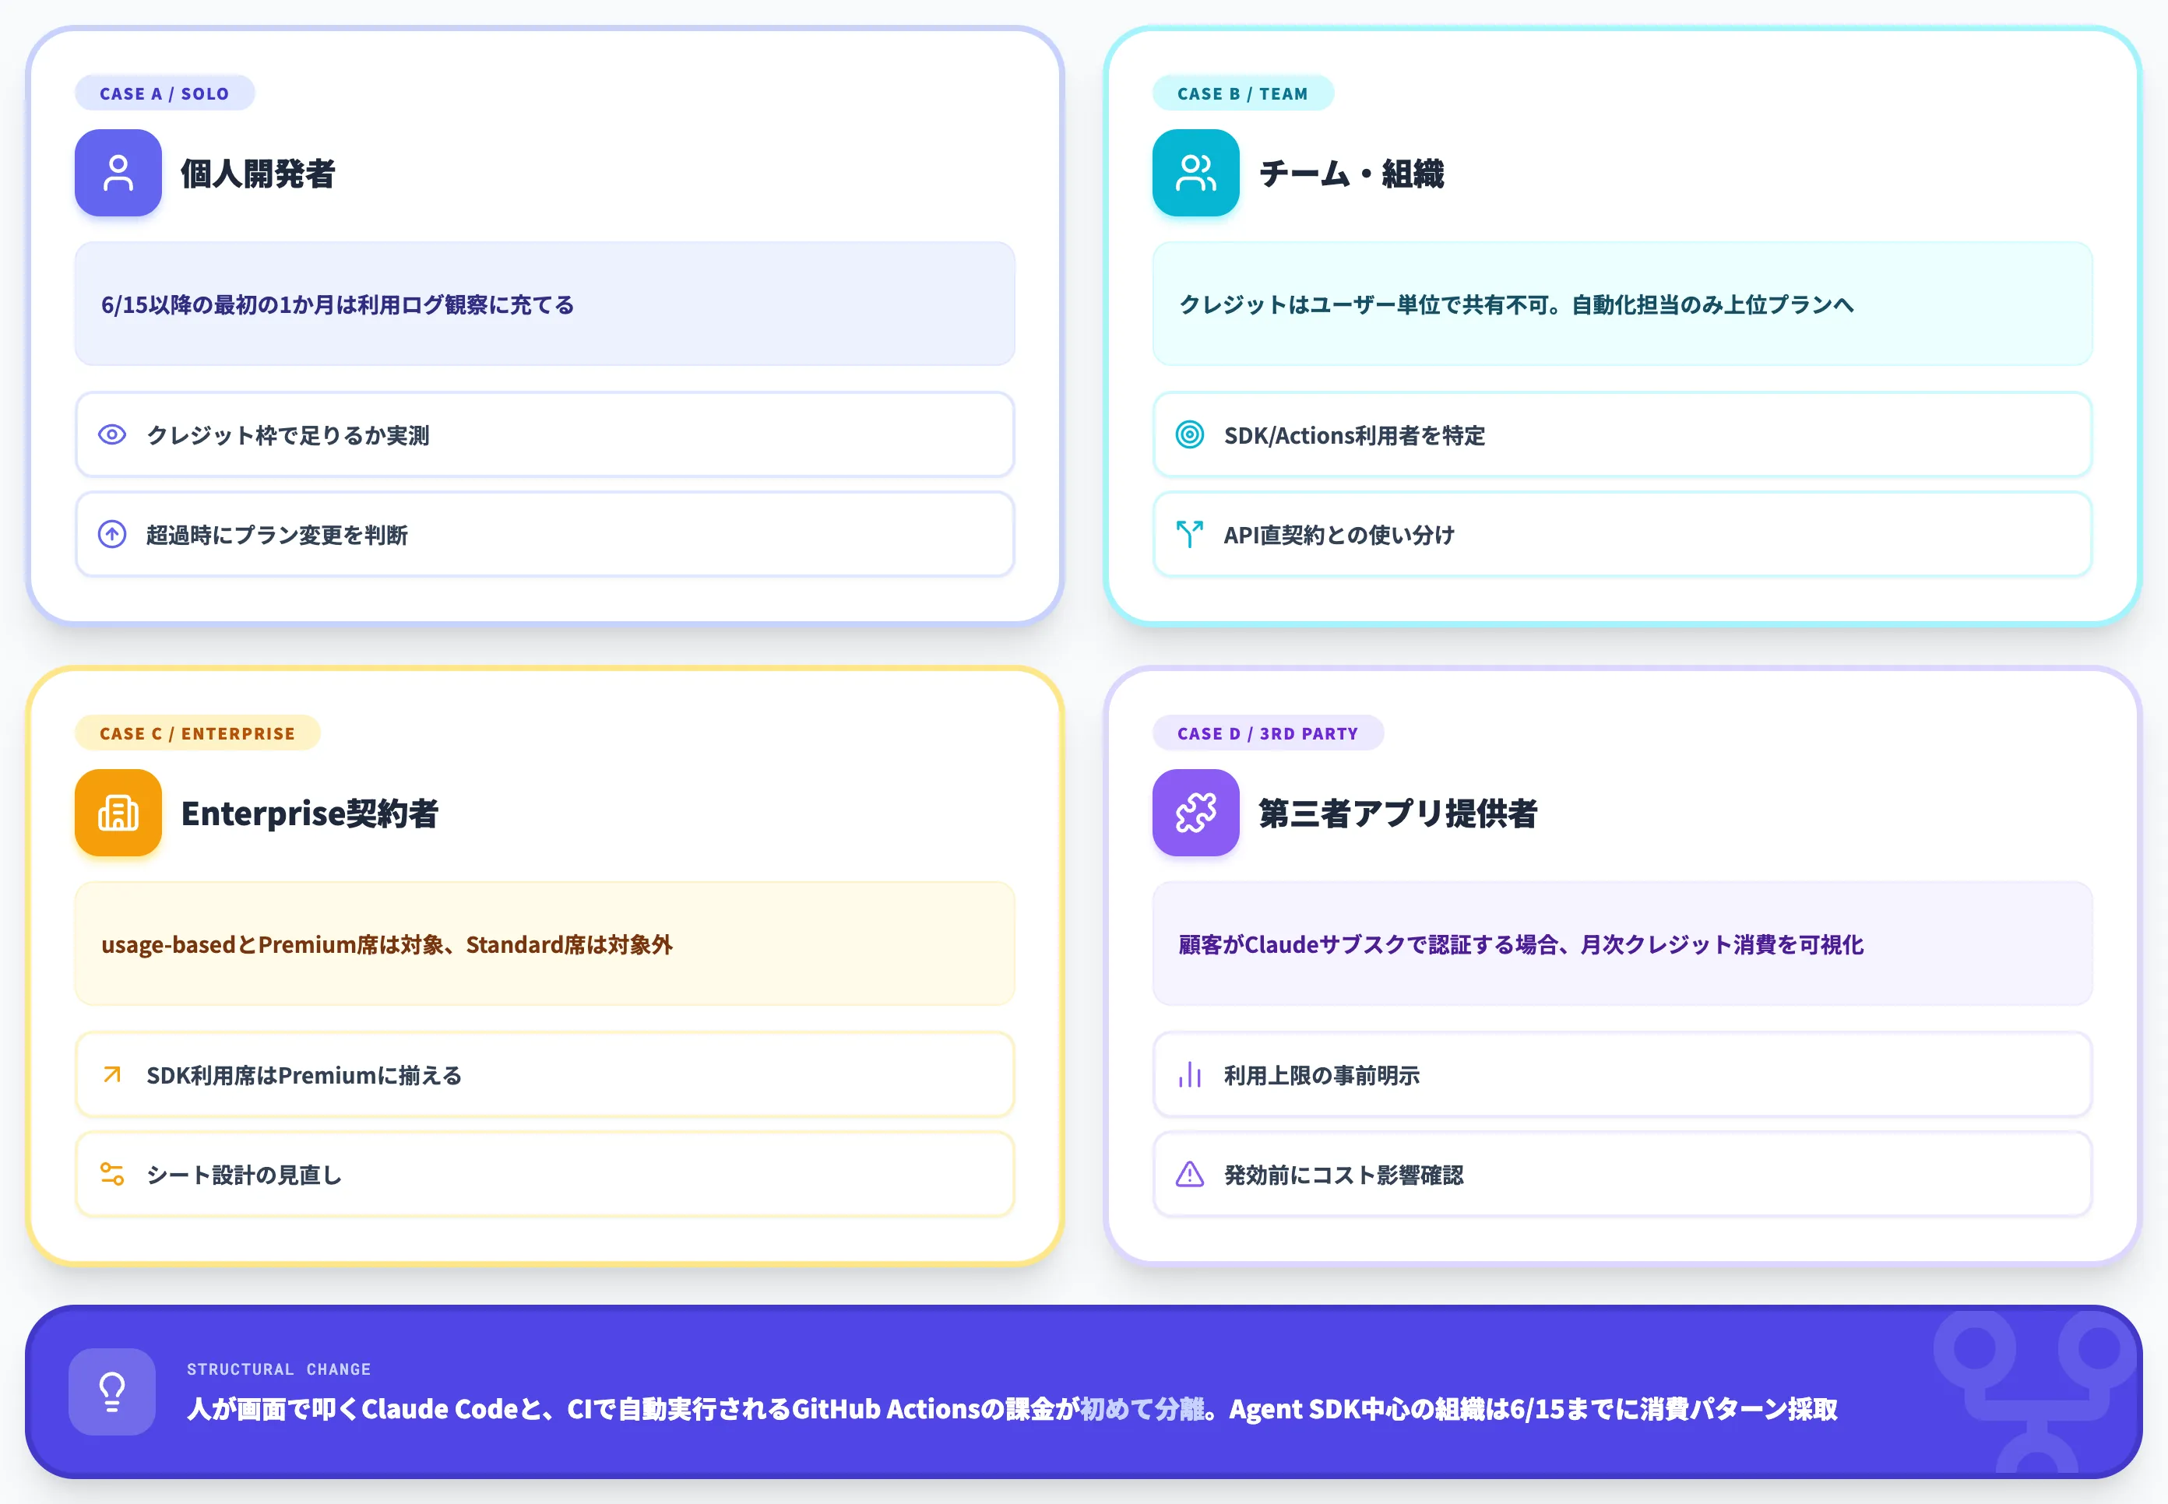This screenshot has height=1504, width=2168.
Task: Click the warning triangle icon in 発効前にコスト影響確認 row
Action: [1190, 1174]
